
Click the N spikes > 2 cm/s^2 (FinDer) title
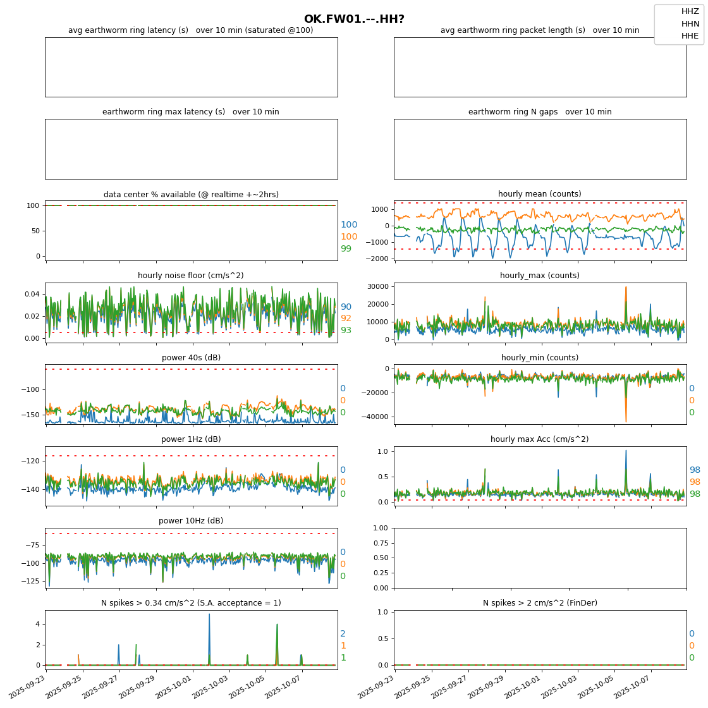(x=540, y=603)
